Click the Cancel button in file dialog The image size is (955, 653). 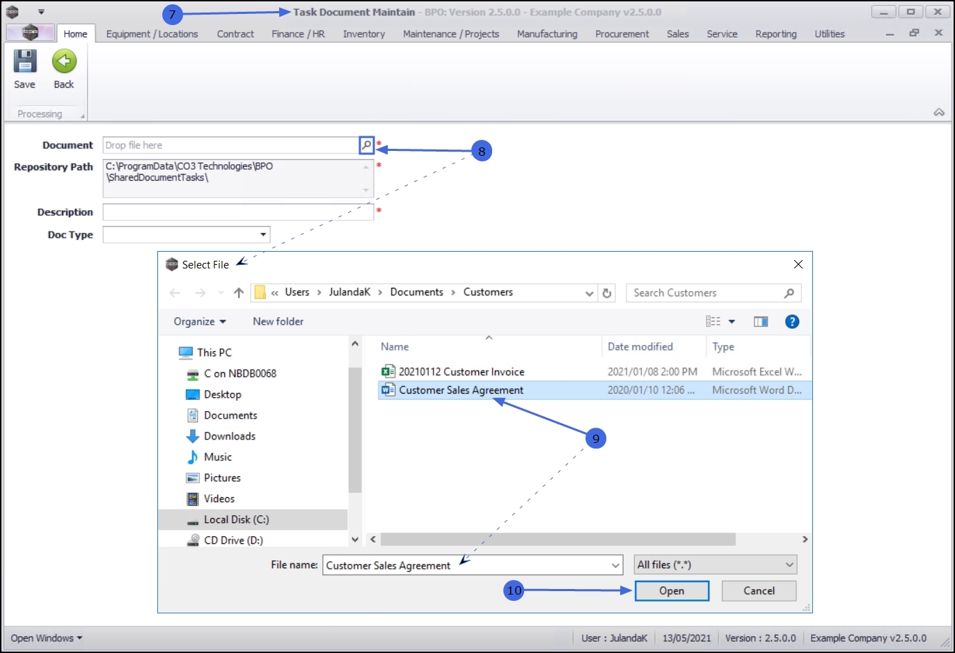click(x=759, y=590)
